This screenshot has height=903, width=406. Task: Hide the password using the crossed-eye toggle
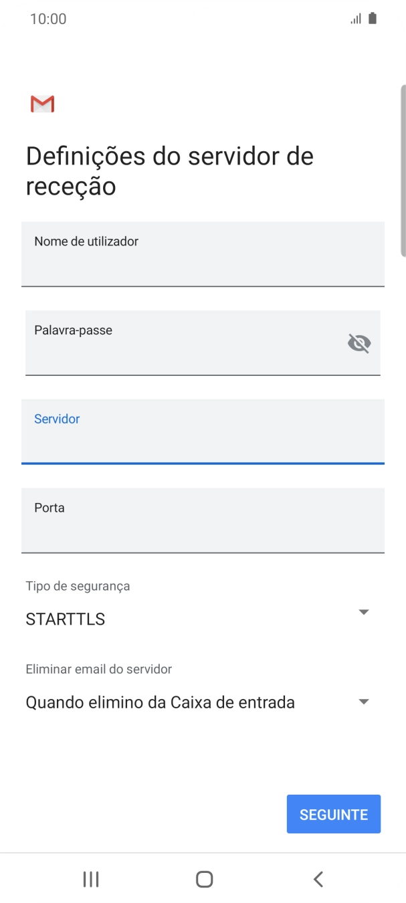coord(359,343)
